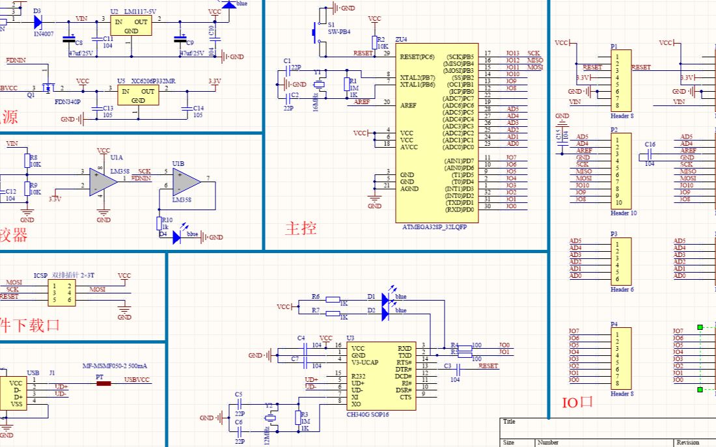Click the red 主控 section label
Screen dimensions: 716x447
click(299, 229)
